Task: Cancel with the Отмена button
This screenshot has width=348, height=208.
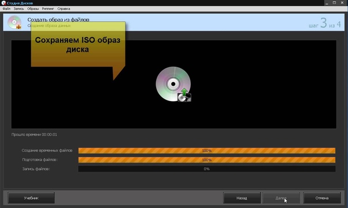Action: click(322, 198)
